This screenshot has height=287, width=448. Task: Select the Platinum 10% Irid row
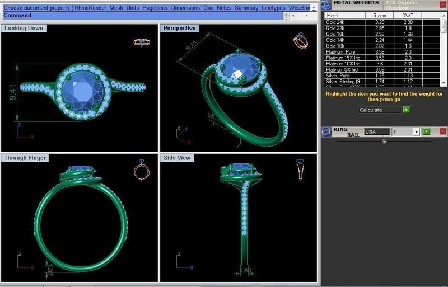pos(382,64)
